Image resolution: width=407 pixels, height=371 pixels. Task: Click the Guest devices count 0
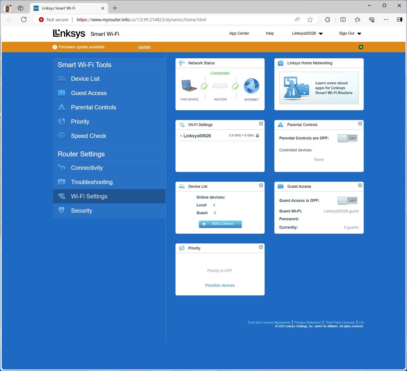(215, 213)
